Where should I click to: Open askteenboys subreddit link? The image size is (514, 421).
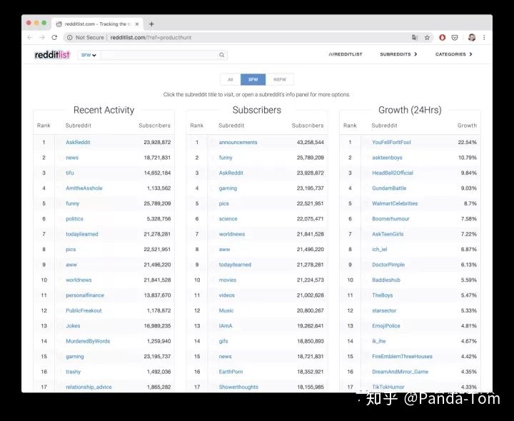[x=387, y=158]
